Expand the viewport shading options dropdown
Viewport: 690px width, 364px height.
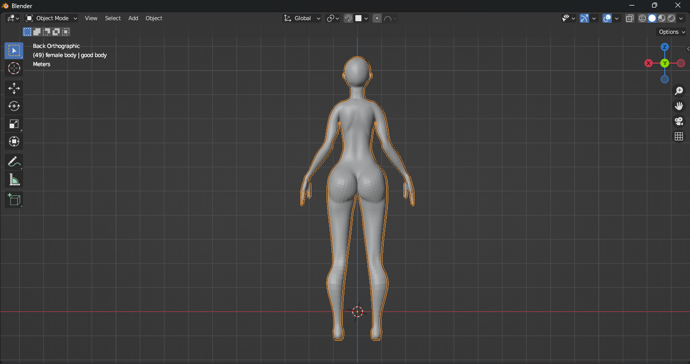pos(681,18)
